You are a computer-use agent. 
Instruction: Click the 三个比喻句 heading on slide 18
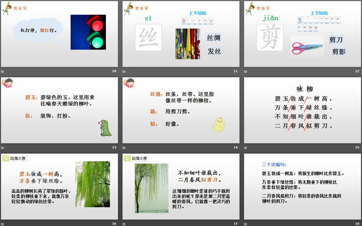274,165
